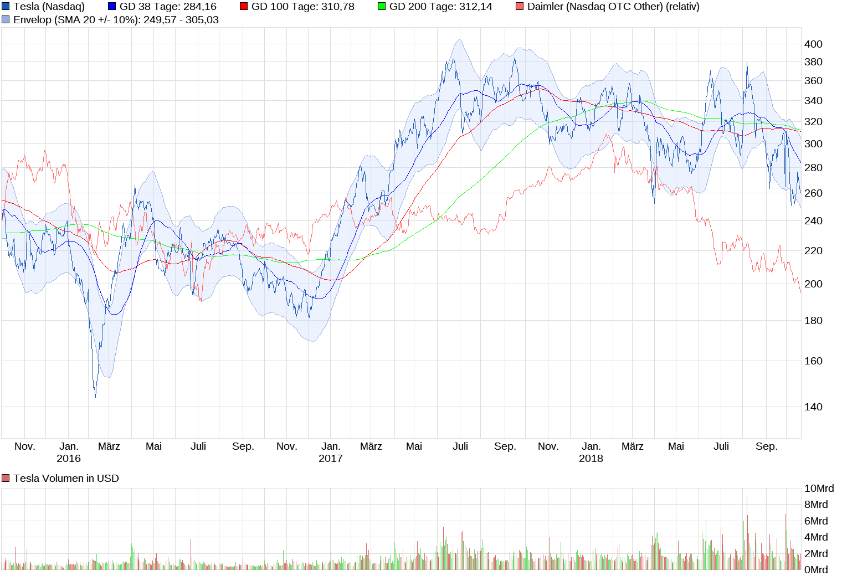Screen dimensions: 842x581
Task: Click the 10Mrd volume axis label
Action: coord(819,489)
